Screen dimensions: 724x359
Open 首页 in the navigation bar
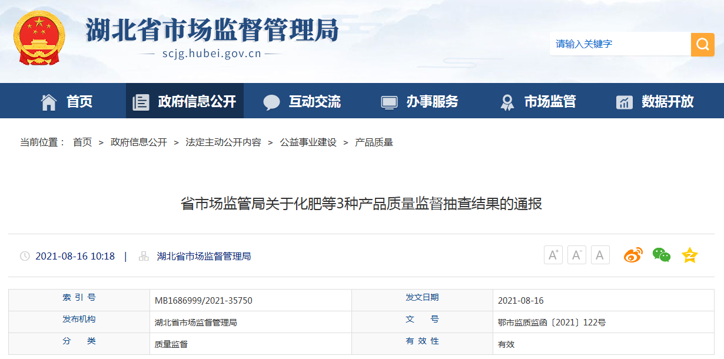point(67,101)
